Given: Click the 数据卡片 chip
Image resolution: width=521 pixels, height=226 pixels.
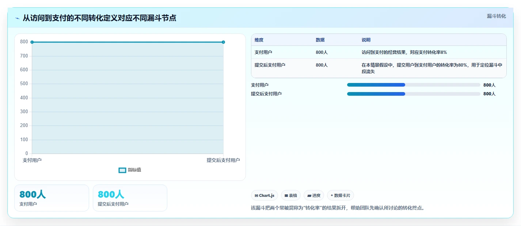Looking at the screenshot, I should pyautogui.click(x=340, y=195).
